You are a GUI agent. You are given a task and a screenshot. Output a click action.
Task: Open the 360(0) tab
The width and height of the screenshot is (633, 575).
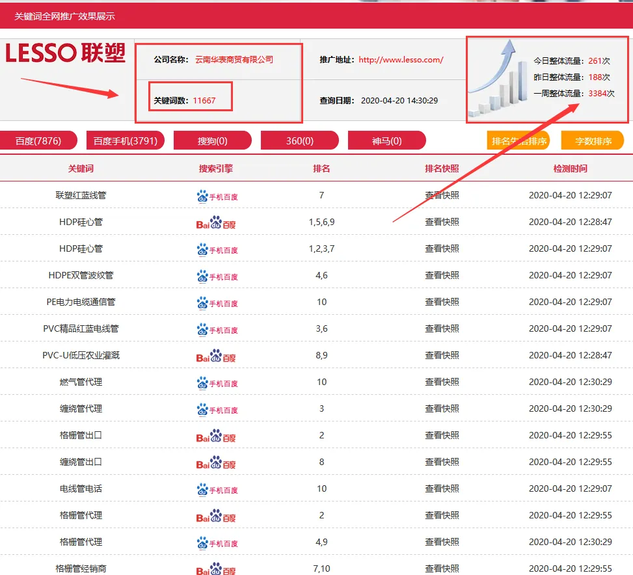[299, 140]
